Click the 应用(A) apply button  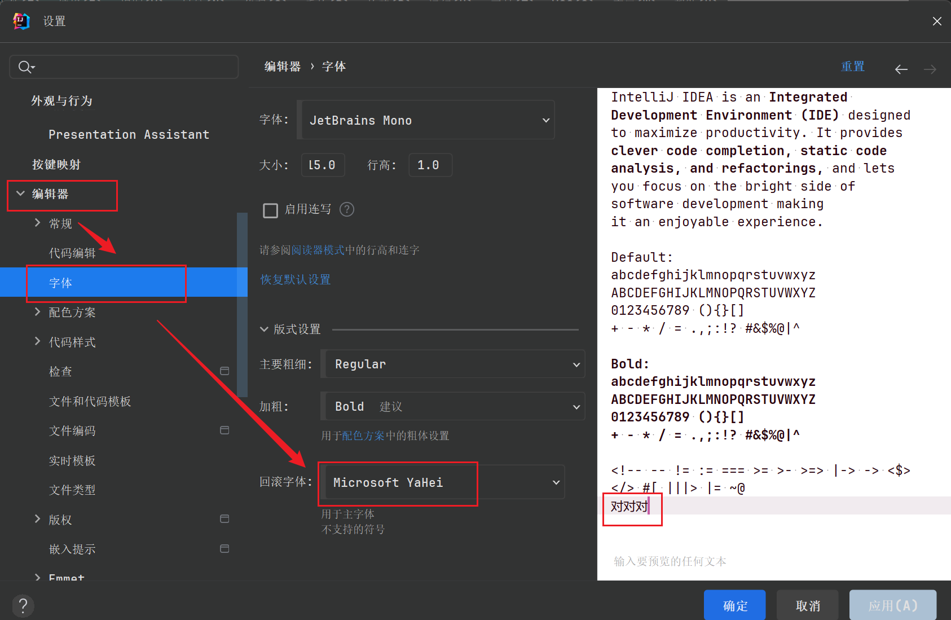[x=893, y=605]
